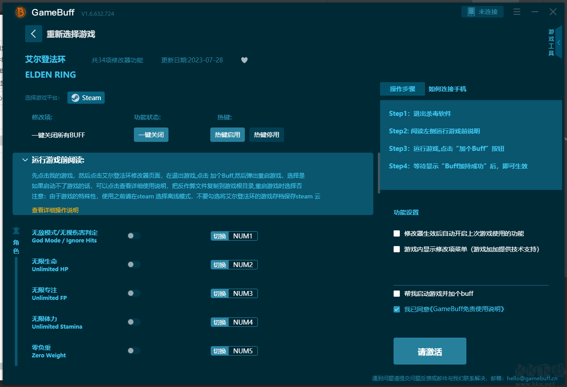Click the back arrow to reselect game
567x387 pixels.
tap(34, 34)
